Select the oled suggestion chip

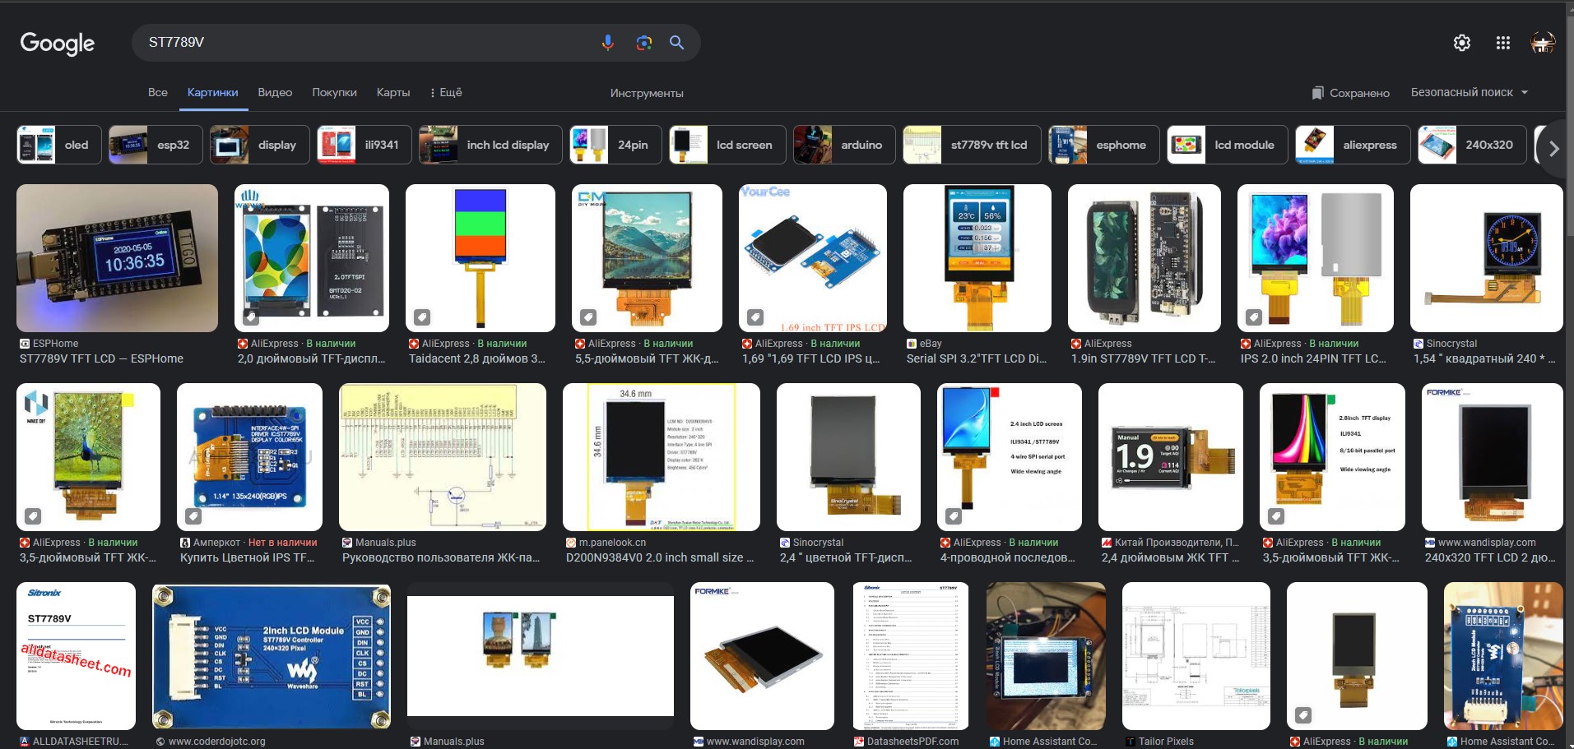[x=59, y=145]
